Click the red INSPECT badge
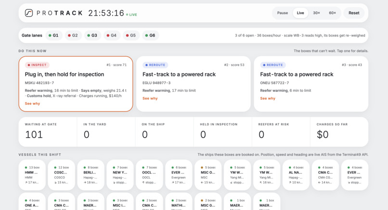The height and width of the screenshot is (210, 388). tap(37, 65)
